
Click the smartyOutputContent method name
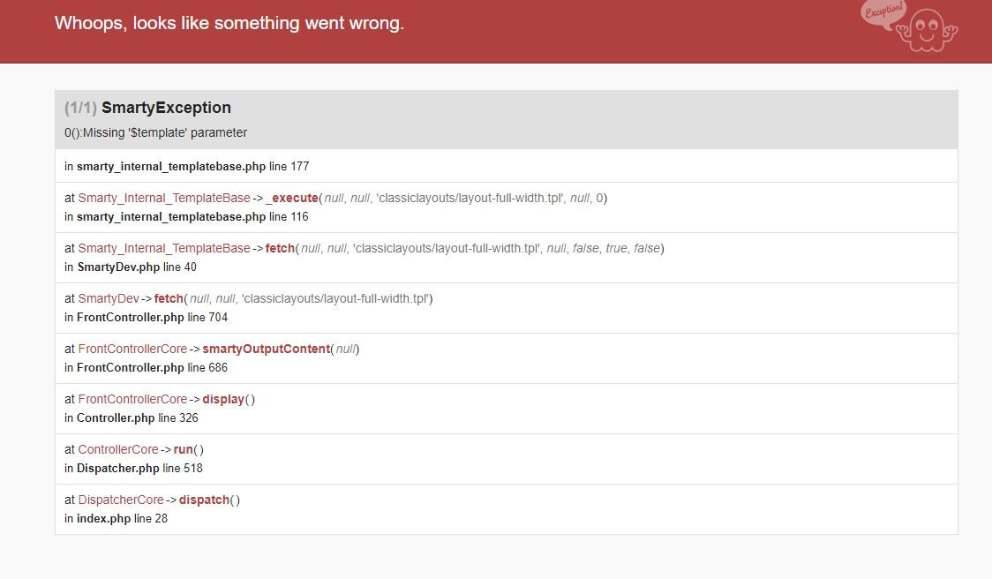pyautogui.click(x=267, y=350)
